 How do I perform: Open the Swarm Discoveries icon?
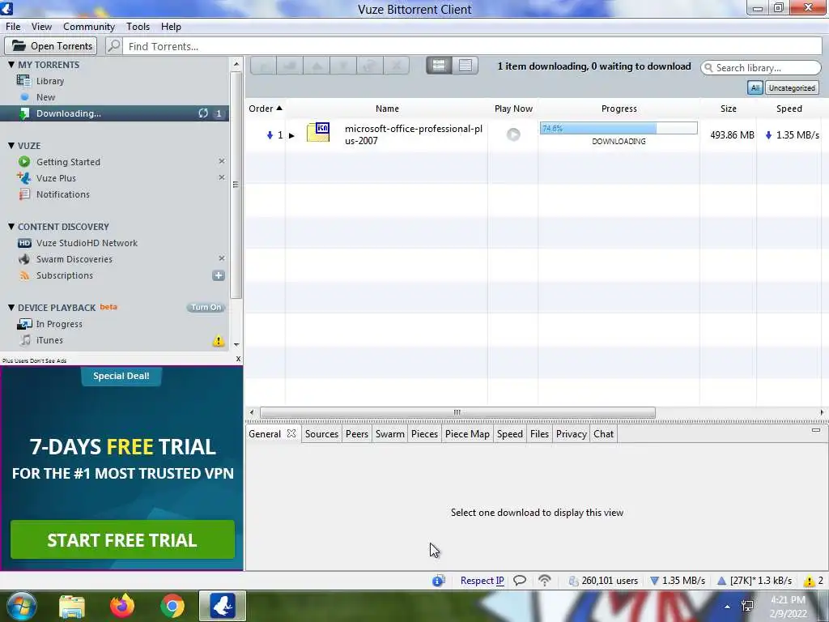(24, 259)
